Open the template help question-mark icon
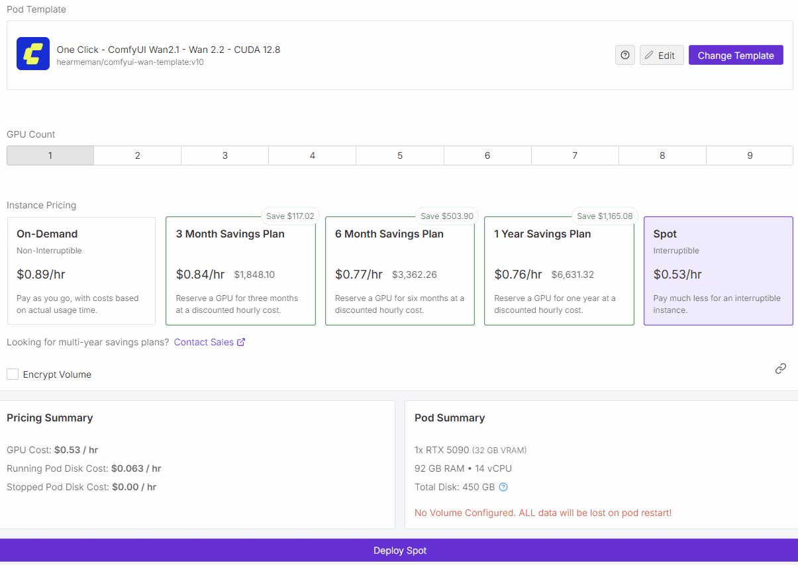 point(624,55)
